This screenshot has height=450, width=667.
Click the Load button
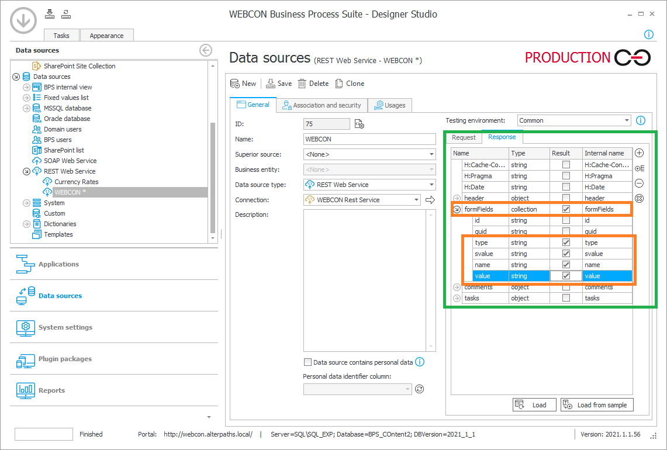pos(534,405)
